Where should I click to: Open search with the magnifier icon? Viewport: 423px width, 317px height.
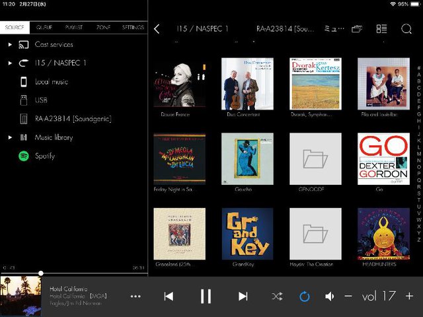point(406,29)
